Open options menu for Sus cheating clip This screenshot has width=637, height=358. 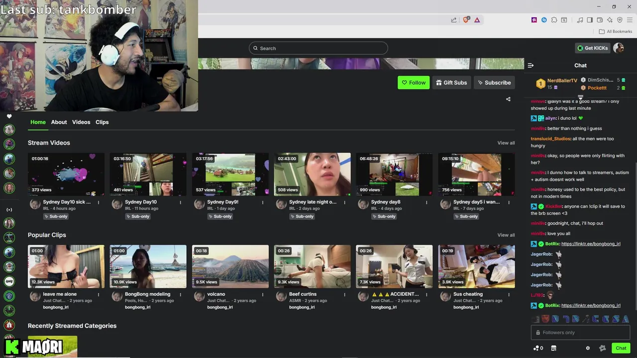[509, 294]
